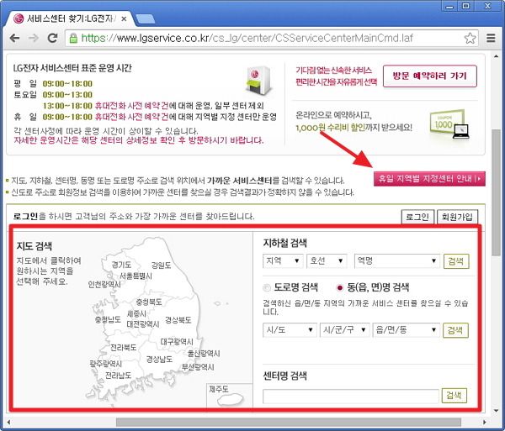Screen dimensions: 505x431
Task: Open the 지역 subway dropdown
Action: click(283, 260)
